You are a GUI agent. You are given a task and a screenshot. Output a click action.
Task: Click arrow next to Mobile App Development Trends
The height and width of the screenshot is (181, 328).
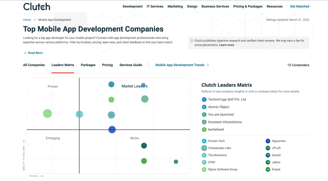coord(208,65)
